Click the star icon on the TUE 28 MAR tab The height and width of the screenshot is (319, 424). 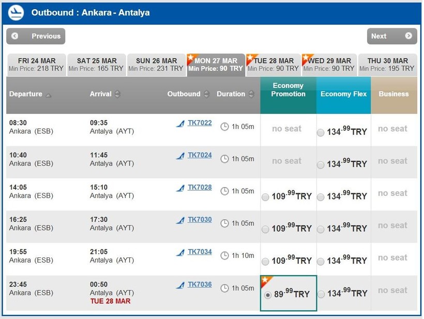coord(252,58)
